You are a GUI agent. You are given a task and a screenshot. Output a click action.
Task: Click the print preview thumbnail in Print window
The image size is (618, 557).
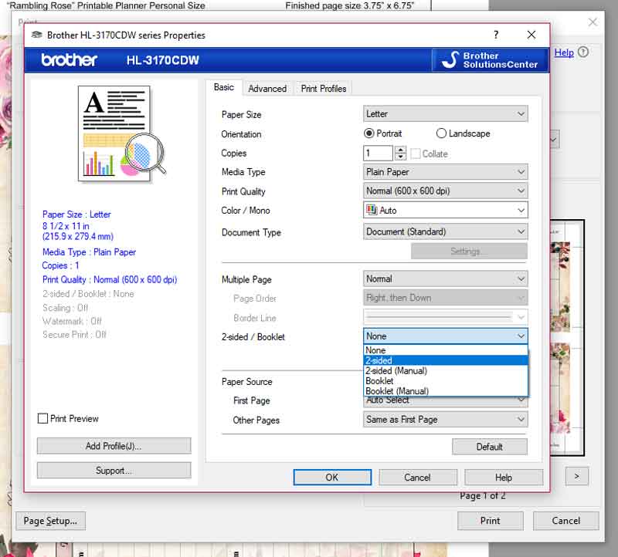click(567, 338)
